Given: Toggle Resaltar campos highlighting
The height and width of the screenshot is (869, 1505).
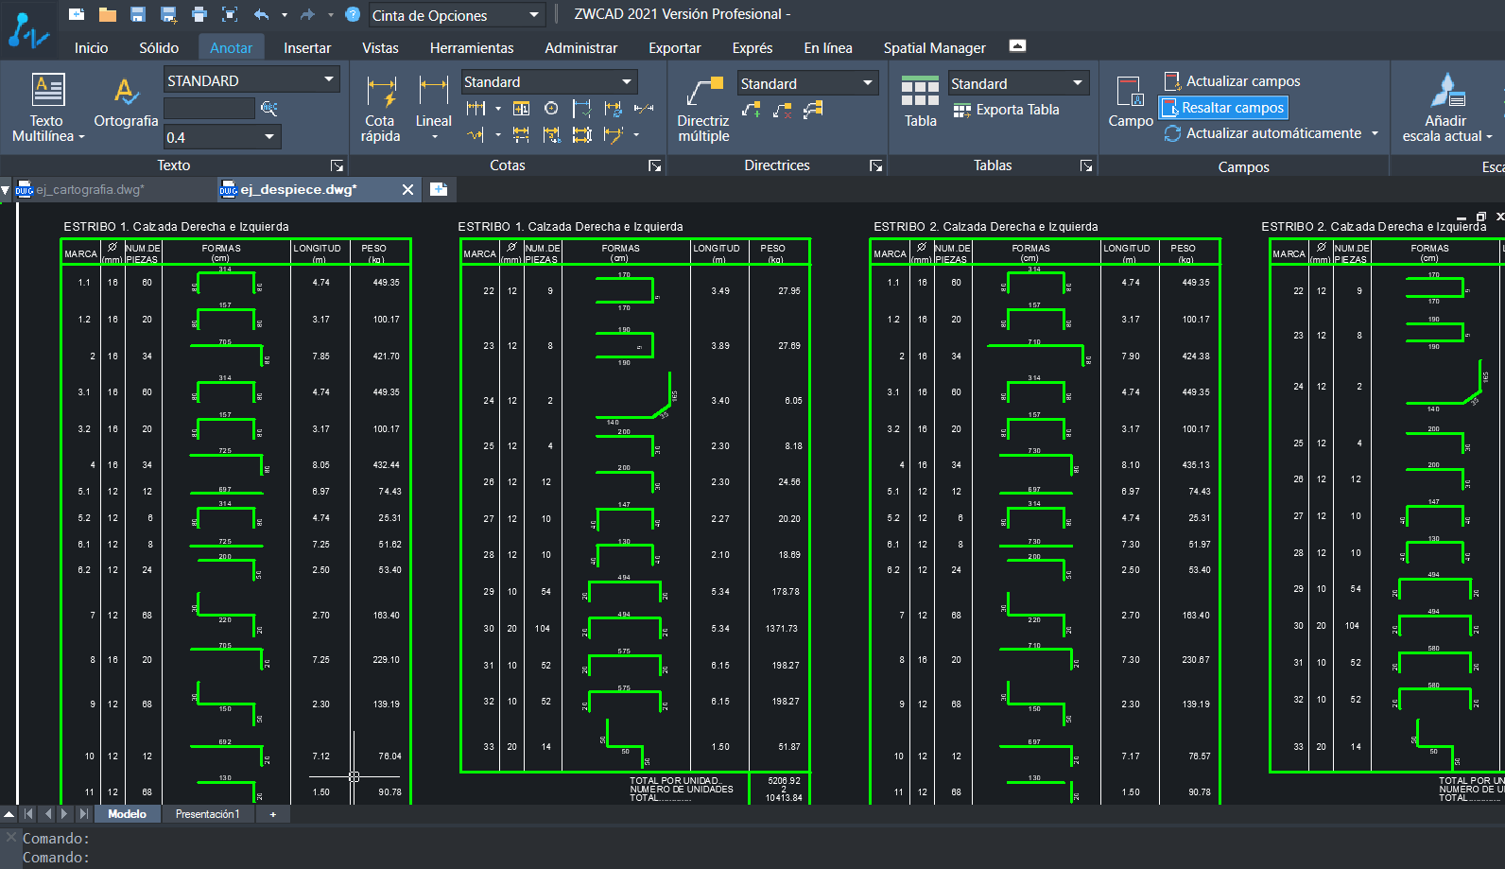Looking at the screenshot, I should click(x=1224, y=108).
